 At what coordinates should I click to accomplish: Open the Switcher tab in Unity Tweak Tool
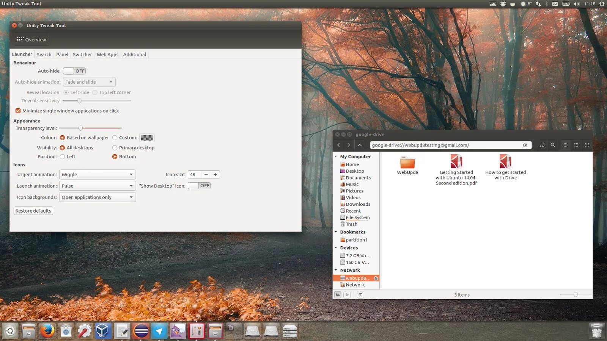(82, 54)
